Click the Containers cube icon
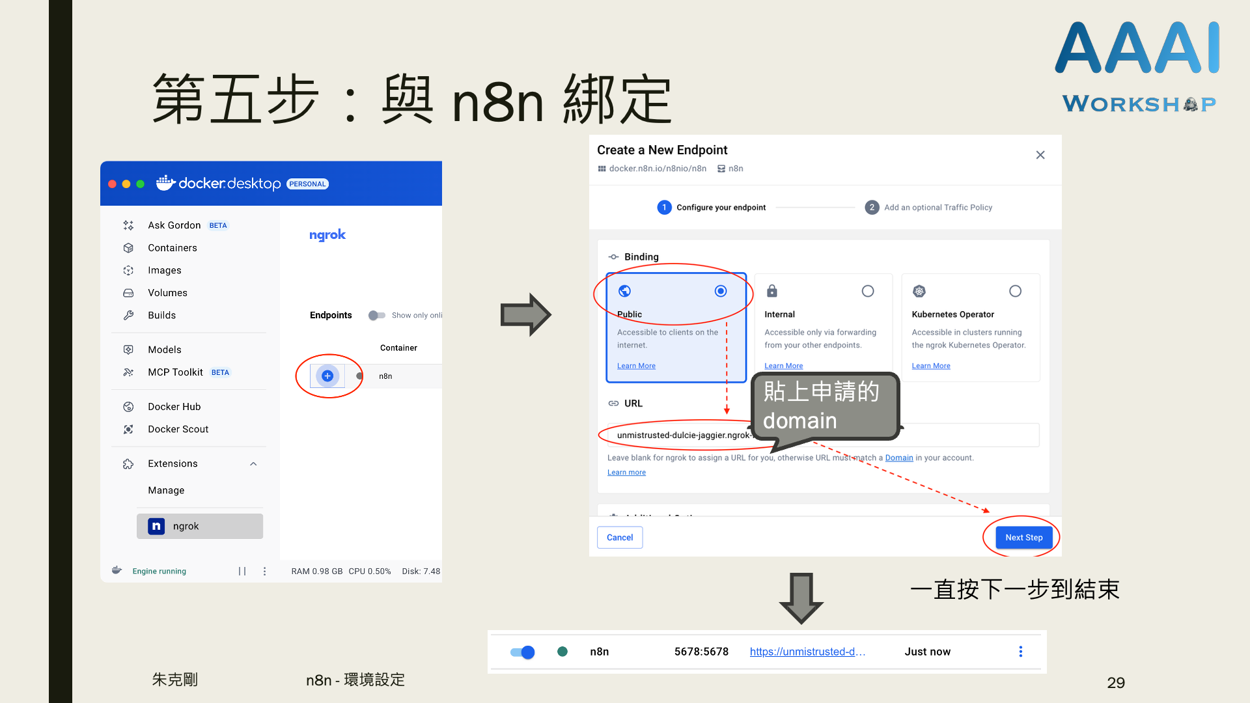The width and height of the screenshot is (1250, 703). pyautogui.click(x=128, y=248)
